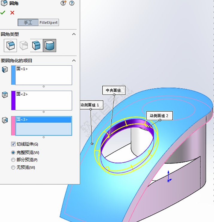214x222 pixels.
Task: Cancel the fillet with red X
Action: (12, 13)
